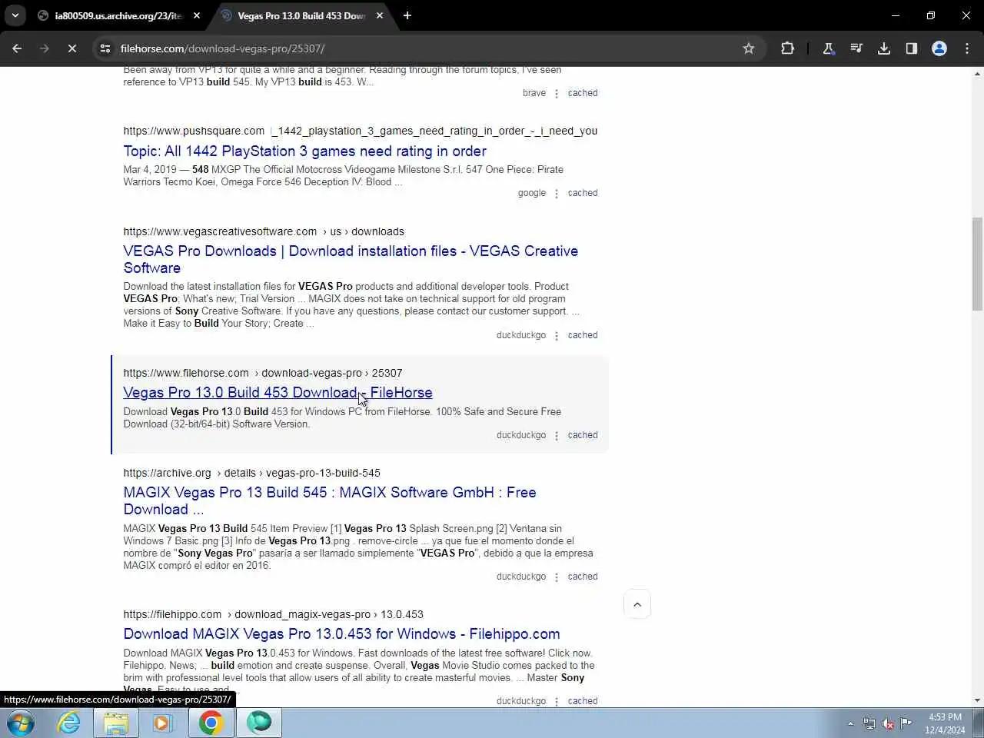Open Windows Explorer folder from taskbar

click(116, 723)
